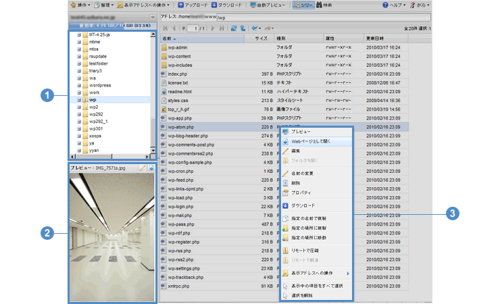Expand the wordpress folder tree node
500x304 pixels.
coord(79,86)
